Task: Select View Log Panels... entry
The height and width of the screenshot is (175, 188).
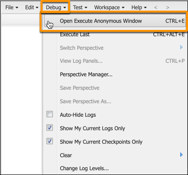Action: (x=115, y=61)
